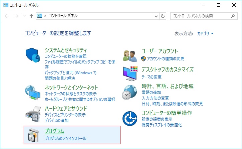Click the Programs disc box icon
242x149 pixels.
tap(33, 135)
